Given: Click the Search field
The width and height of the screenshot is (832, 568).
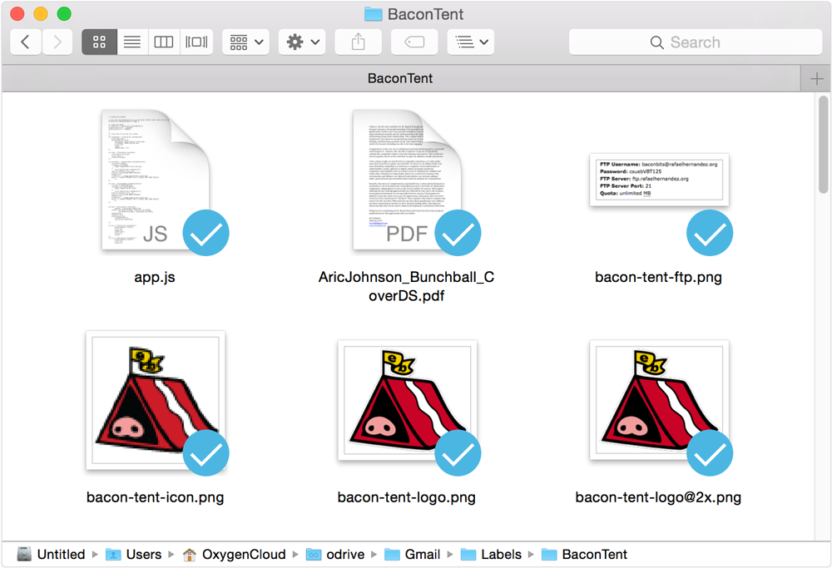Looking at the screenshot, I should tap(696, 42).
